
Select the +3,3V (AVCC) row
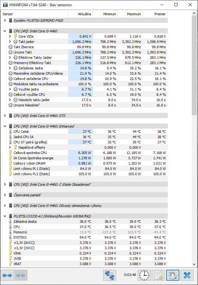pos(88,242)
